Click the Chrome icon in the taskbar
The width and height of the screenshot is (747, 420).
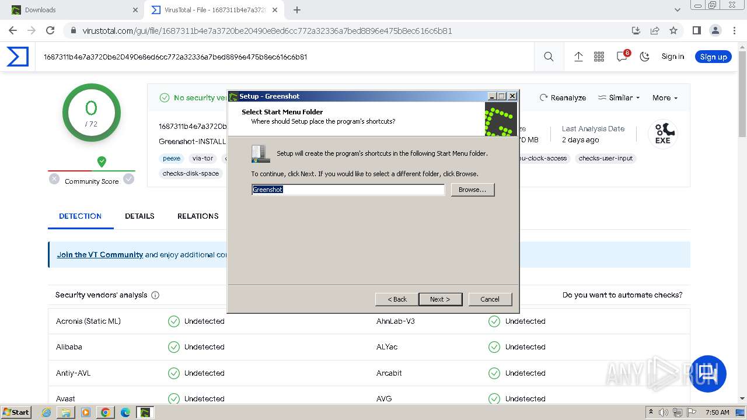point(106,412)
